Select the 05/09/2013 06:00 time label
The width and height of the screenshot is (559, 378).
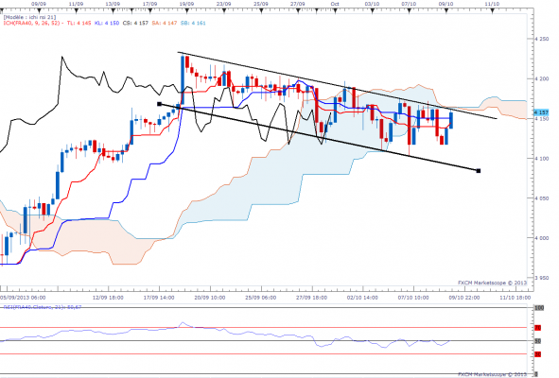23,298
